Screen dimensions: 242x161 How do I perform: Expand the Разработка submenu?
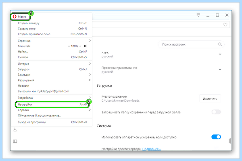click(52, 98)
